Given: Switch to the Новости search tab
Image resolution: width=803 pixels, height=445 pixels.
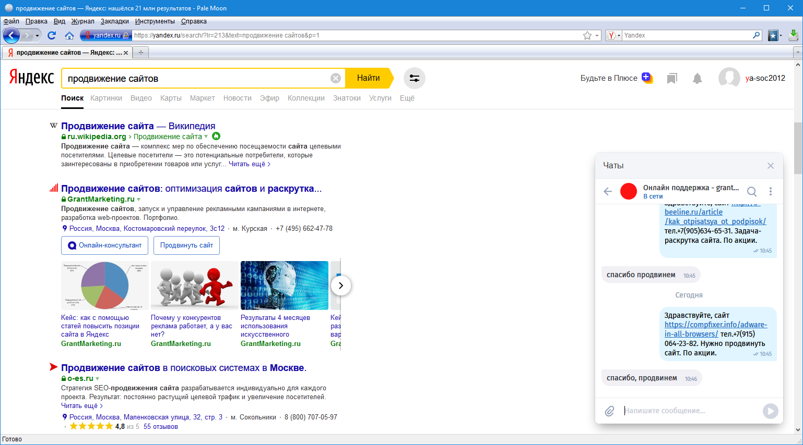Looking at the screenshot, I should pos(238,98).
